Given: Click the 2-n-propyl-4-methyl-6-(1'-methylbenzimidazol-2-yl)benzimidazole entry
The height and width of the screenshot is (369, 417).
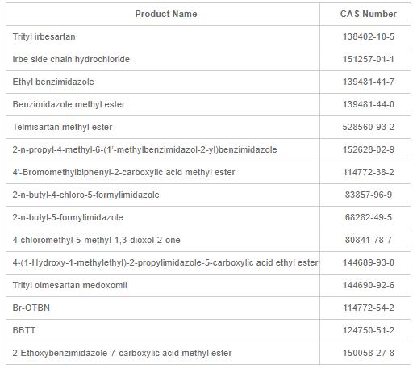Looking at the screenshot, I should tap(144, 149).
